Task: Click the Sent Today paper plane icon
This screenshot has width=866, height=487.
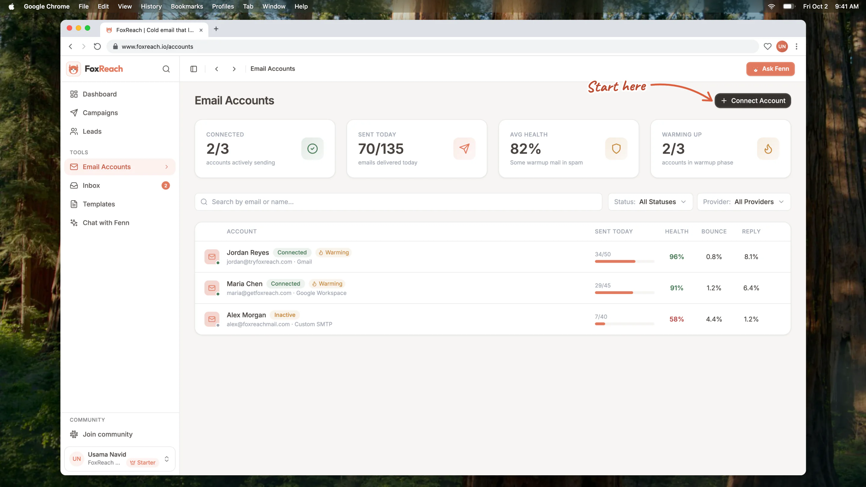Action: (x=464, y=149)
